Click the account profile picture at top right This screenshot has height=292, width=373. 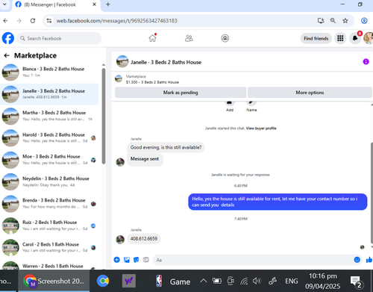pyautogui.click(x=369, y=38)
